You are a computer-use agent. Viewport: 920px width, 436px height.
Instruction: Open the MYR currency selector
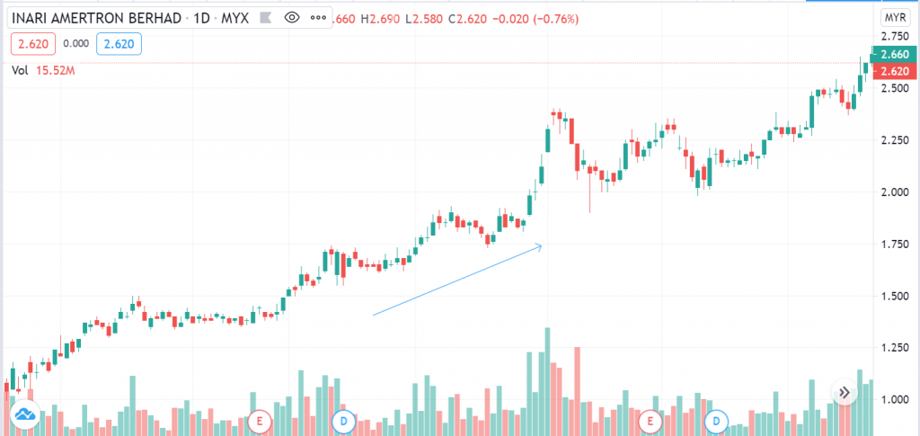tap(895, 17)
